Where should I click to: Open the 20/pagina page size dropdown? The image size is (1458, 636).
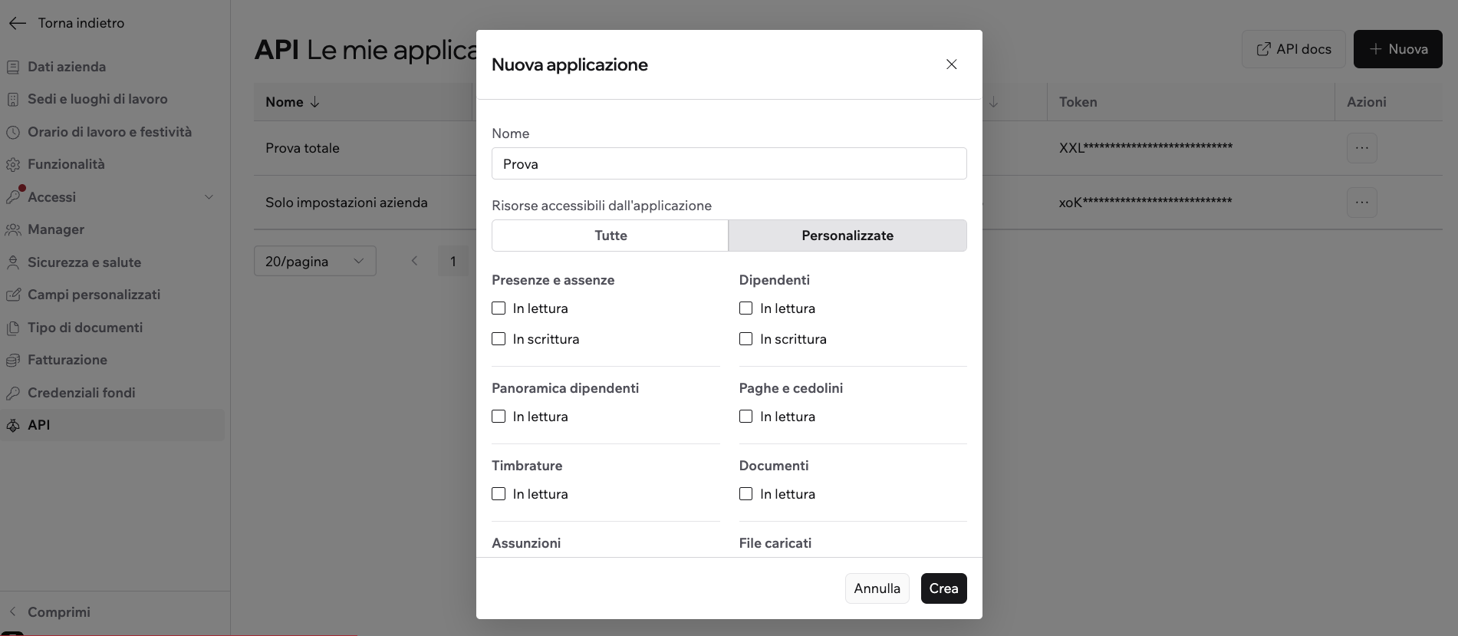(314, 262)
